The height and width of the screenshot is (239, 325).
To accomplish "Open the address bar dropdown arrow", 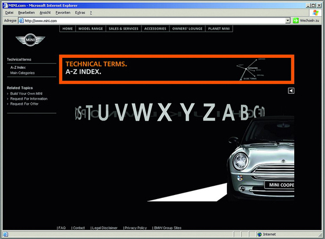I will point(287,20).
